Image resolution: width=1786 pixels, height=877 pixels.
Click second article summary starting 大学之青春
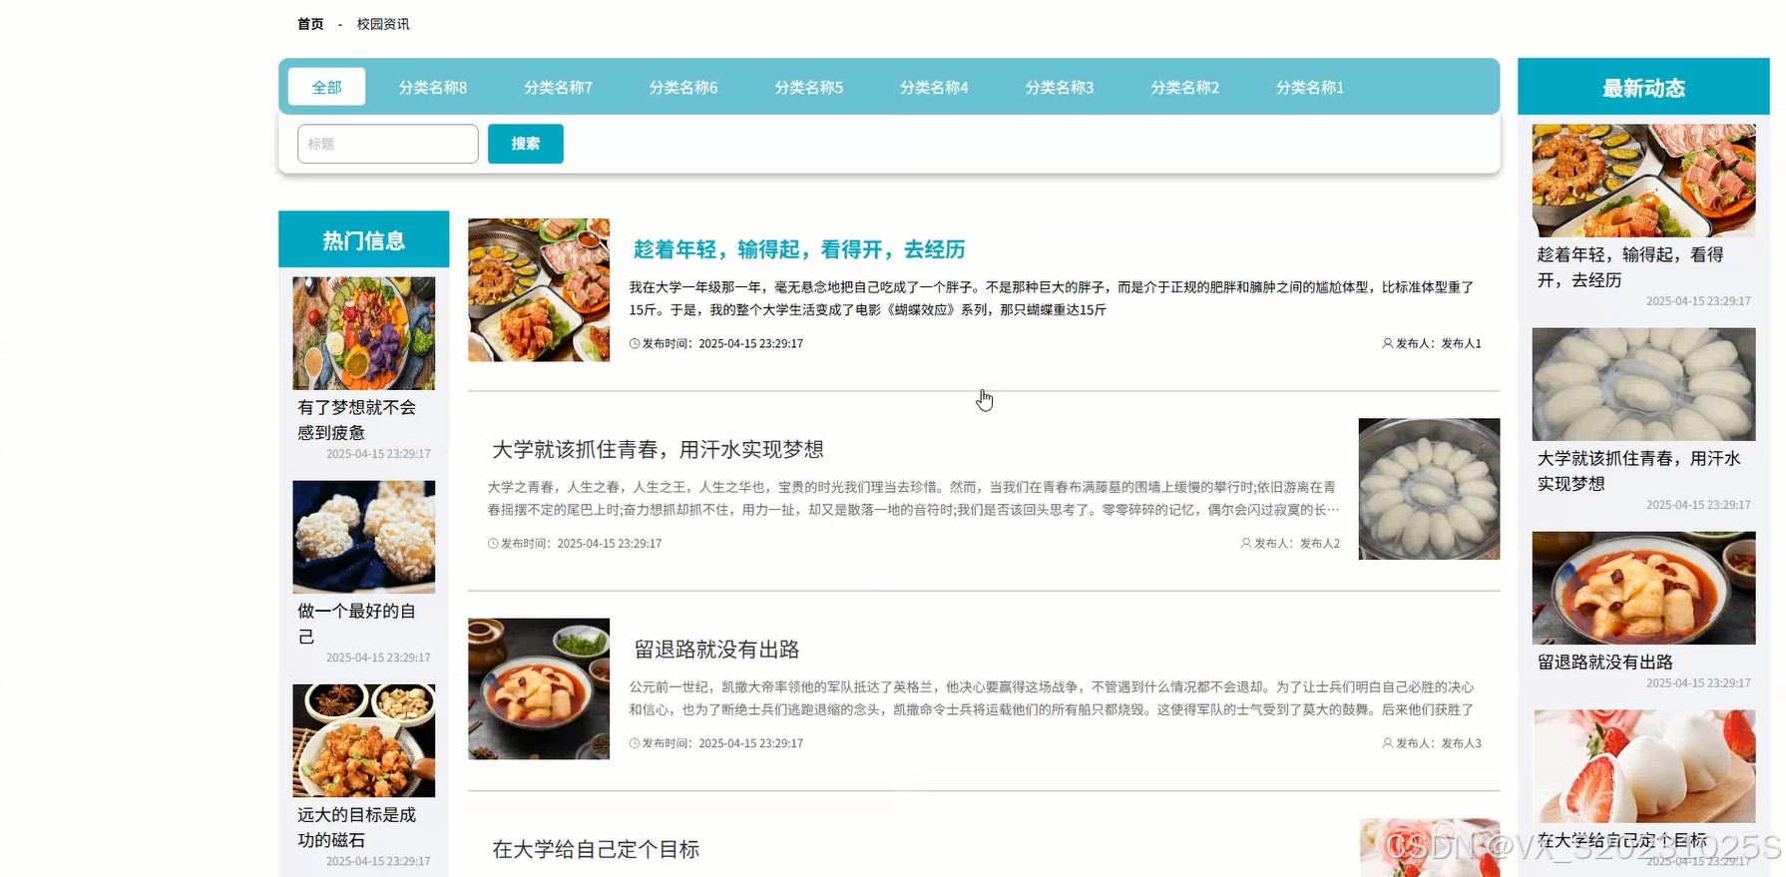pos(914,498)
